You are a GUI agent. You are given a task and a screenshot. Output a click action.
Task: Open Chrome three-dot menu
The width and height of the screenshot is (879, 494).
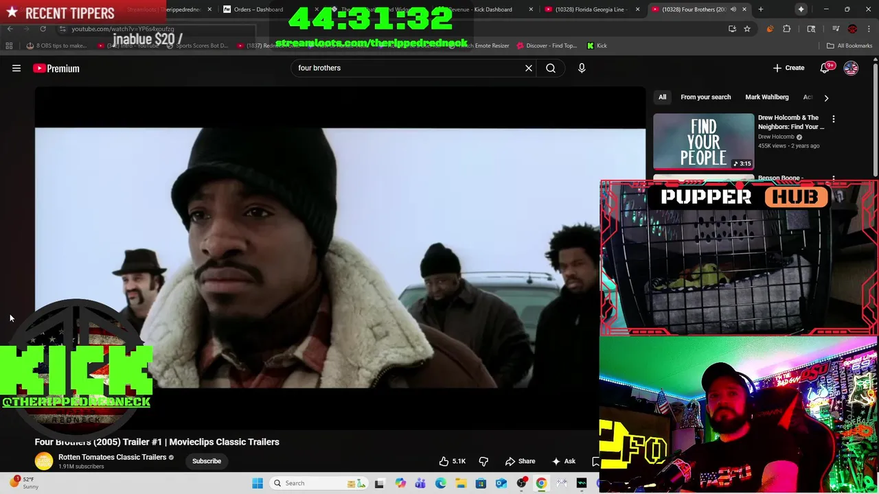[869, 29]
